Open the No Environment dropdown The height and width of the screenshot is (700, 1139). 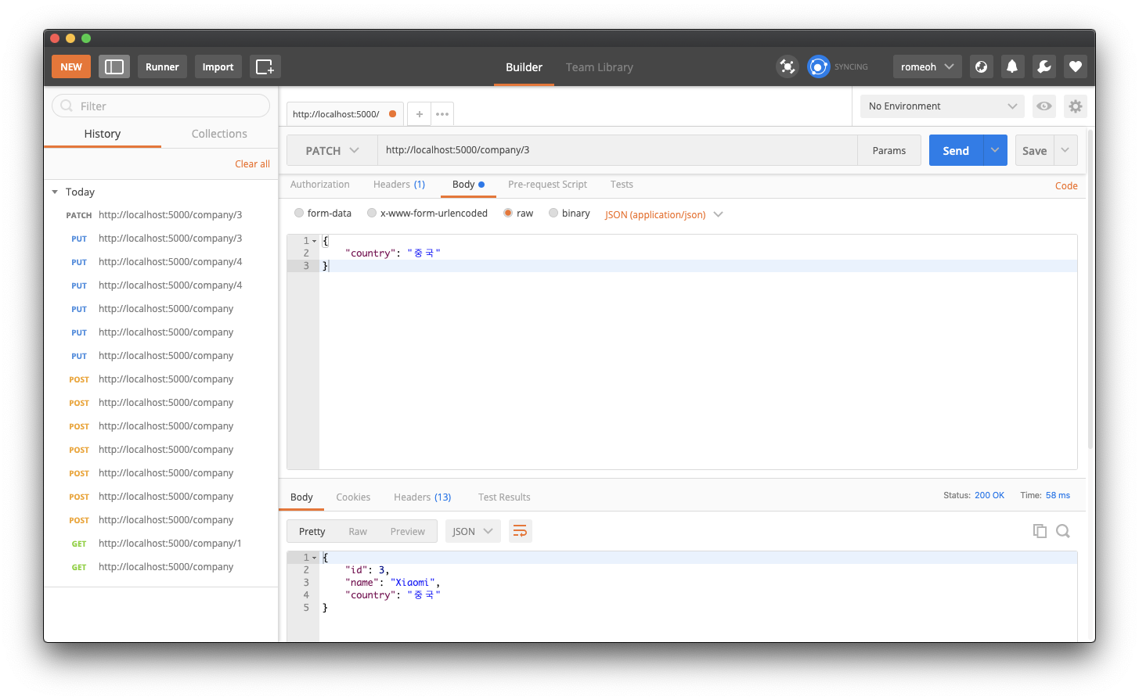click(x=943, y=106)
